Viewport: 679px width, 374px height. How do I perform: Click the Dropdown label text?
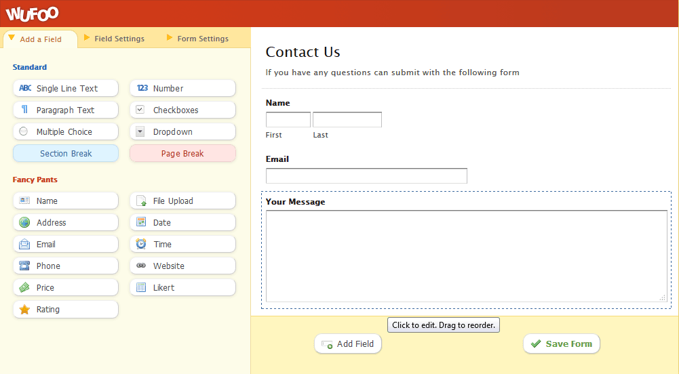point(172,131)
